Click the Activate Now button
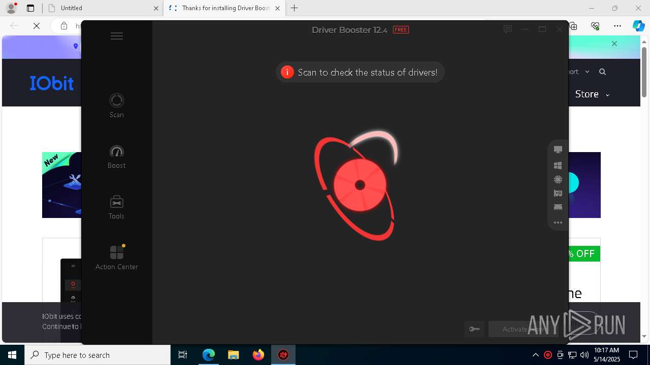 pos(523,329)
